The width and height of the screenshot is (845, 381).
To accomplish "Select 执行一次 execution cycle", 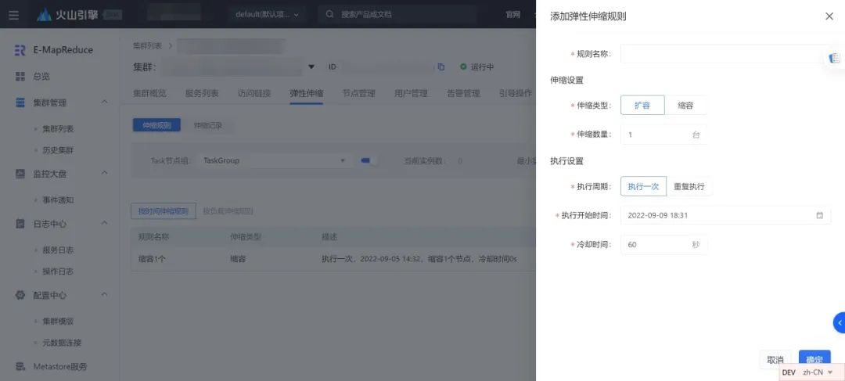I will tap(643, 186).
